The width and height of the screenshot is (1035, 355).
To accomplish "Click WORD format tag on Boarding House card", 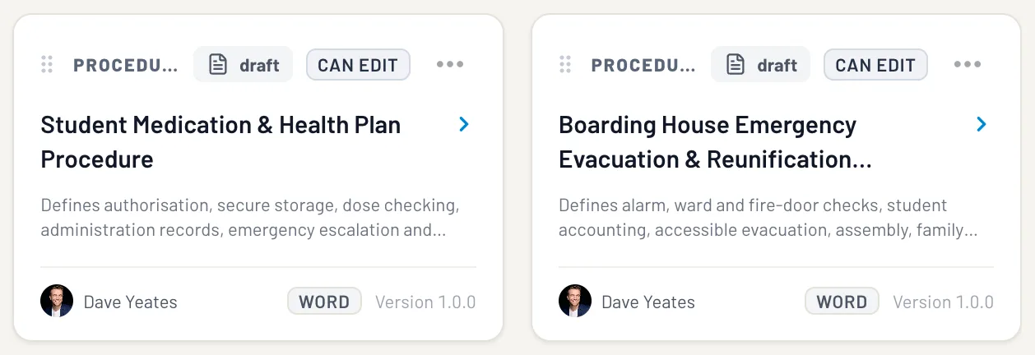I will click(842, 302).
